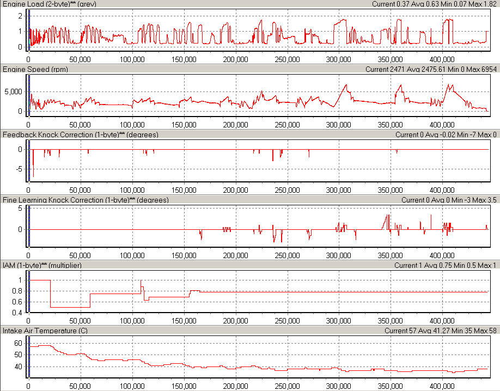Click the deepest Feedback Knock Correction spike
The height and width of the screenshot is (391, 500).
tap(33, 175)
